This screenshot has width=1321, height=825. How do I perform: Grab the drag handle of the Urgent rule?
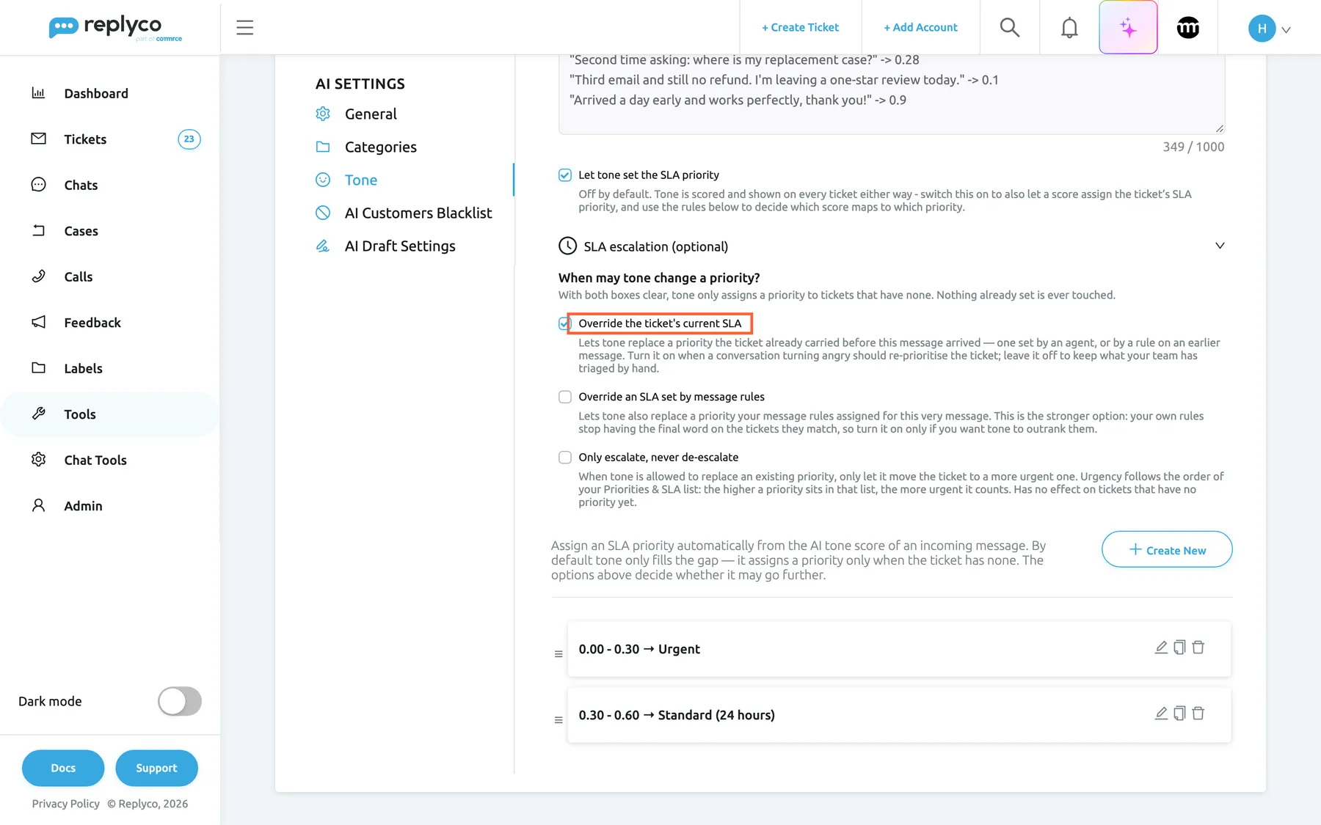558,653
